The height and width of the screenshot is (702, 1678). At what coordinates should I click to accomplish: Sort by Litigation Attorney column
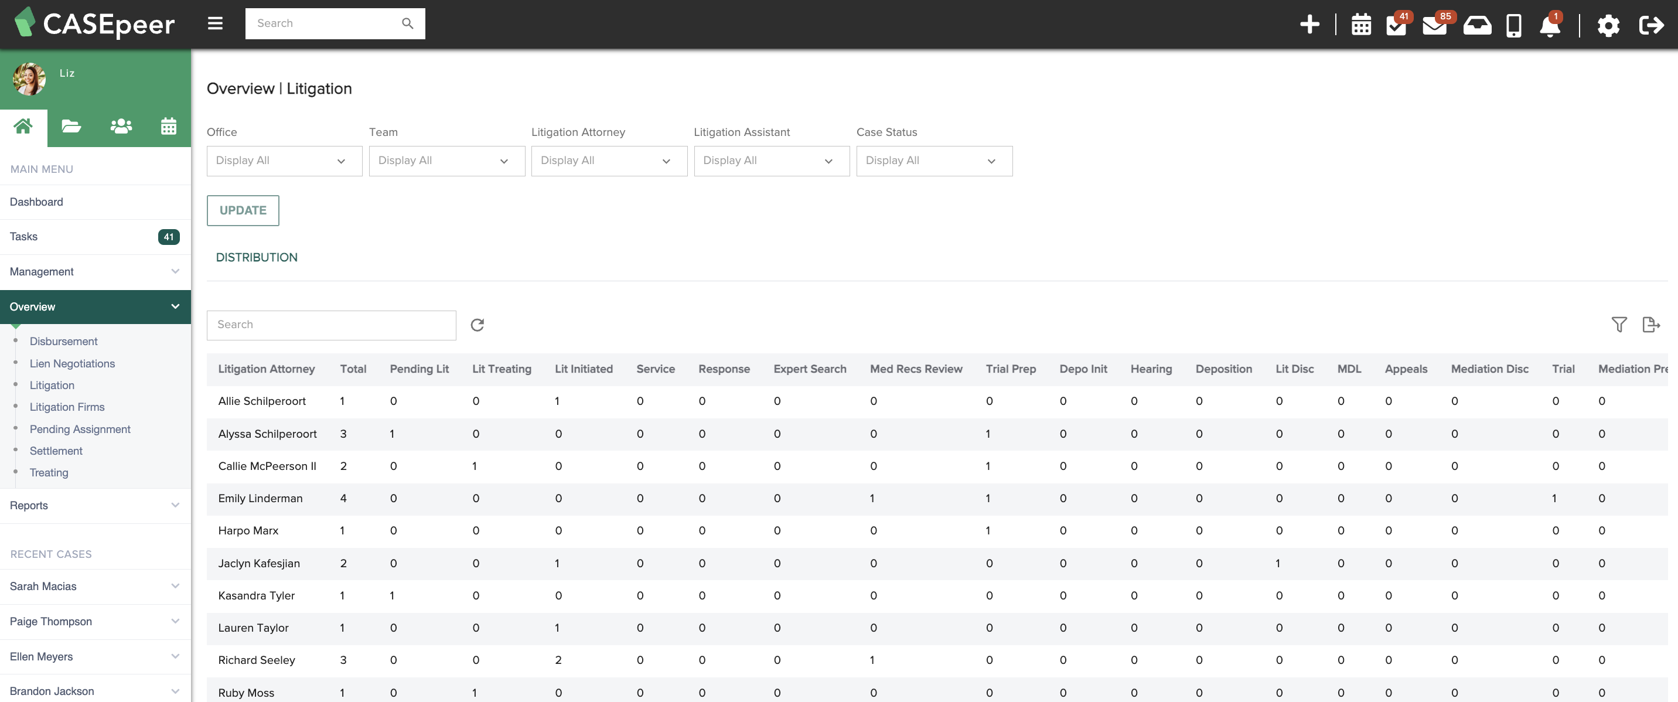[266, 369]
